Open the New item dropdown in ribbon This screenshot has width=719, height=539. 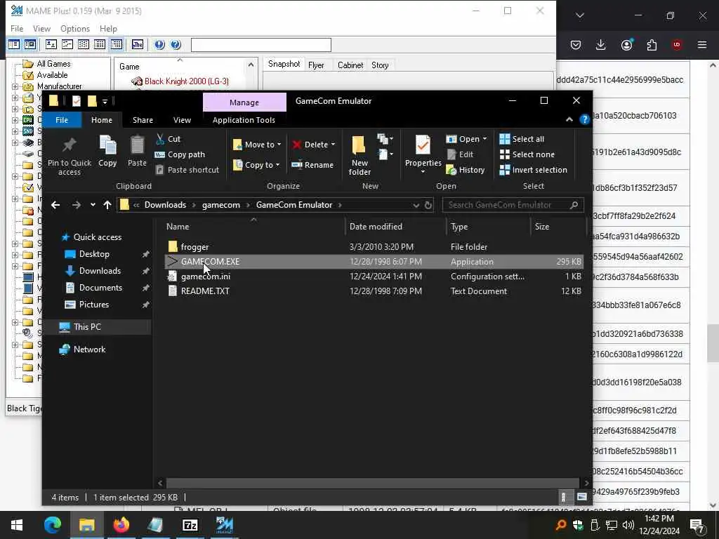(385, 138)
